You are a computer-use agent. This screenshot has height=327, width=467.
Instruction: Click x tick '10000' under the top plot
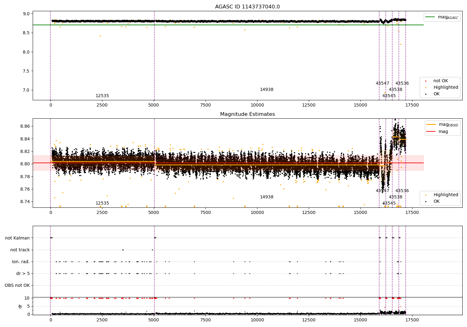click(257, 105)
